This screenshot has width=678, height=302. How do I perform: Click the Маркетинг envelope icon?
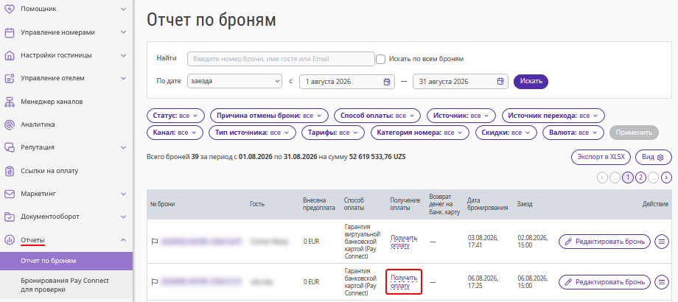point(10,194)
